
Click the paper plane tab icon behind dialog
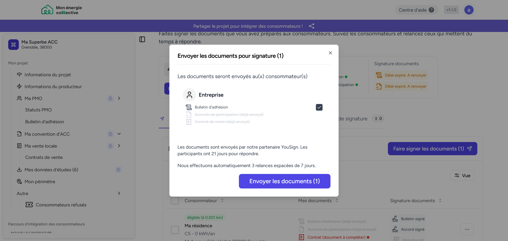click(162, 119)
